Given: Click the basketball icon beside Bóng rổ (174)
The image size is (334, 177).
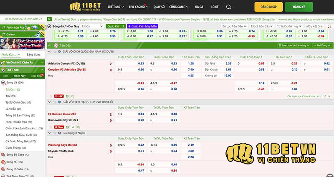Looking at the screenshot, I should click(x=3, y=161).
